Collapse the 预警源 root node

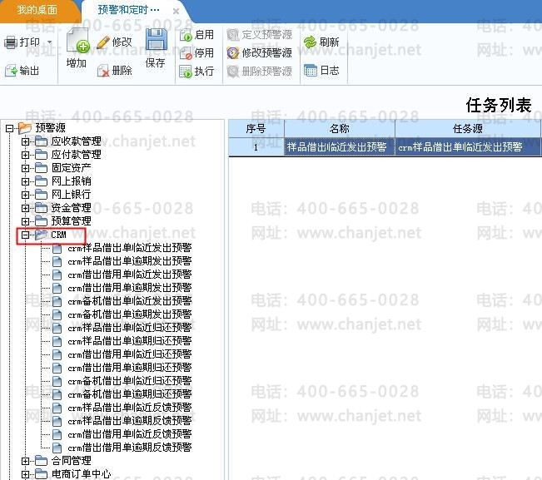(x=9, y=128)
